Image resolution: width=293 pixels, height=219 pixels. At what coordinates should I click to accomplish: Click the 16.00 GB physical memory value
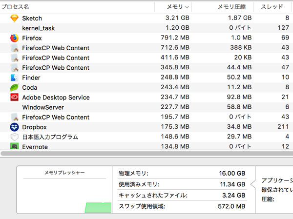click(x=232, y=174)
